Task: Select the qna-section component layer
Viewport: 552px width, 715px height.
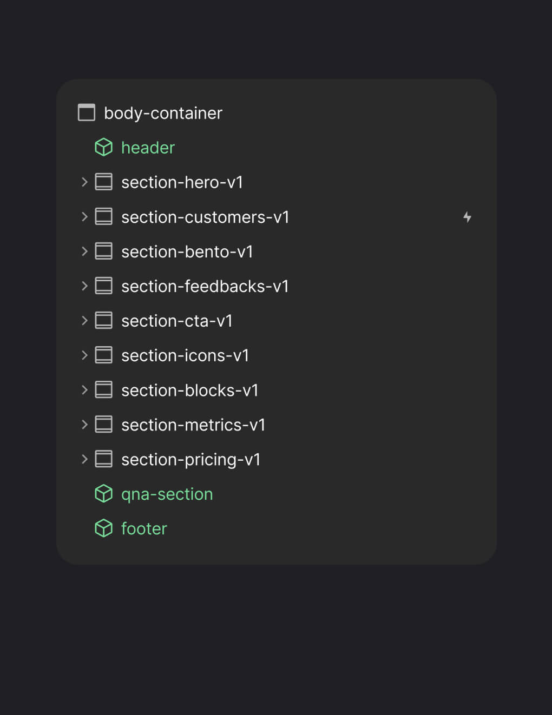Action: pyautogui.click(x=167, y=494)
